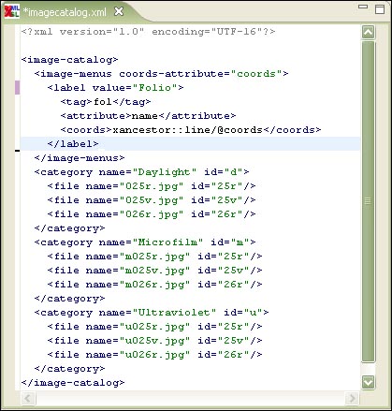Click the Daylight category line
The height and width of the screenshot is (411, 392).
(x=142, y=172)
